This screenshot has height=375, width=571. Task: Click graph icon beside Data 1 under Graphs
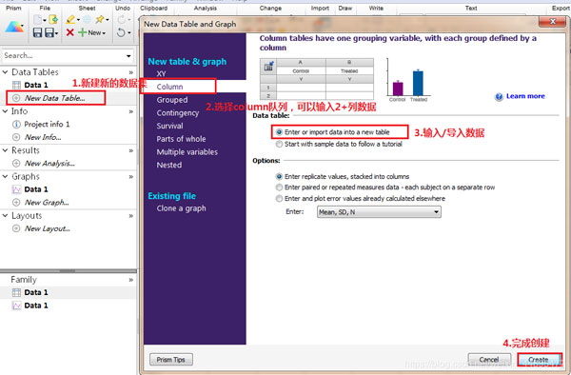(16, 189)
